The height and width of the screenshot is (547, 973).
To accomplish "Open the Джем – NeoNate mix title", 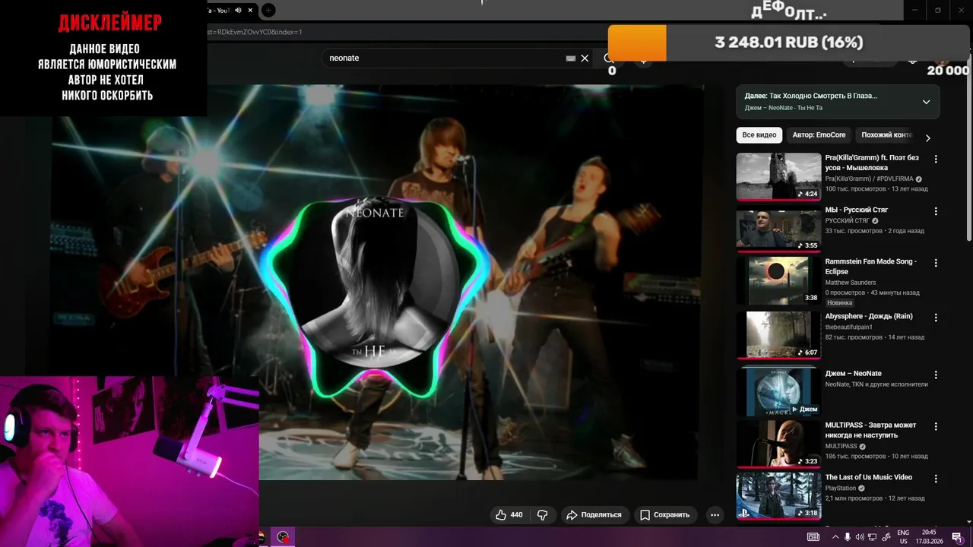I will (x=853, y=373).
